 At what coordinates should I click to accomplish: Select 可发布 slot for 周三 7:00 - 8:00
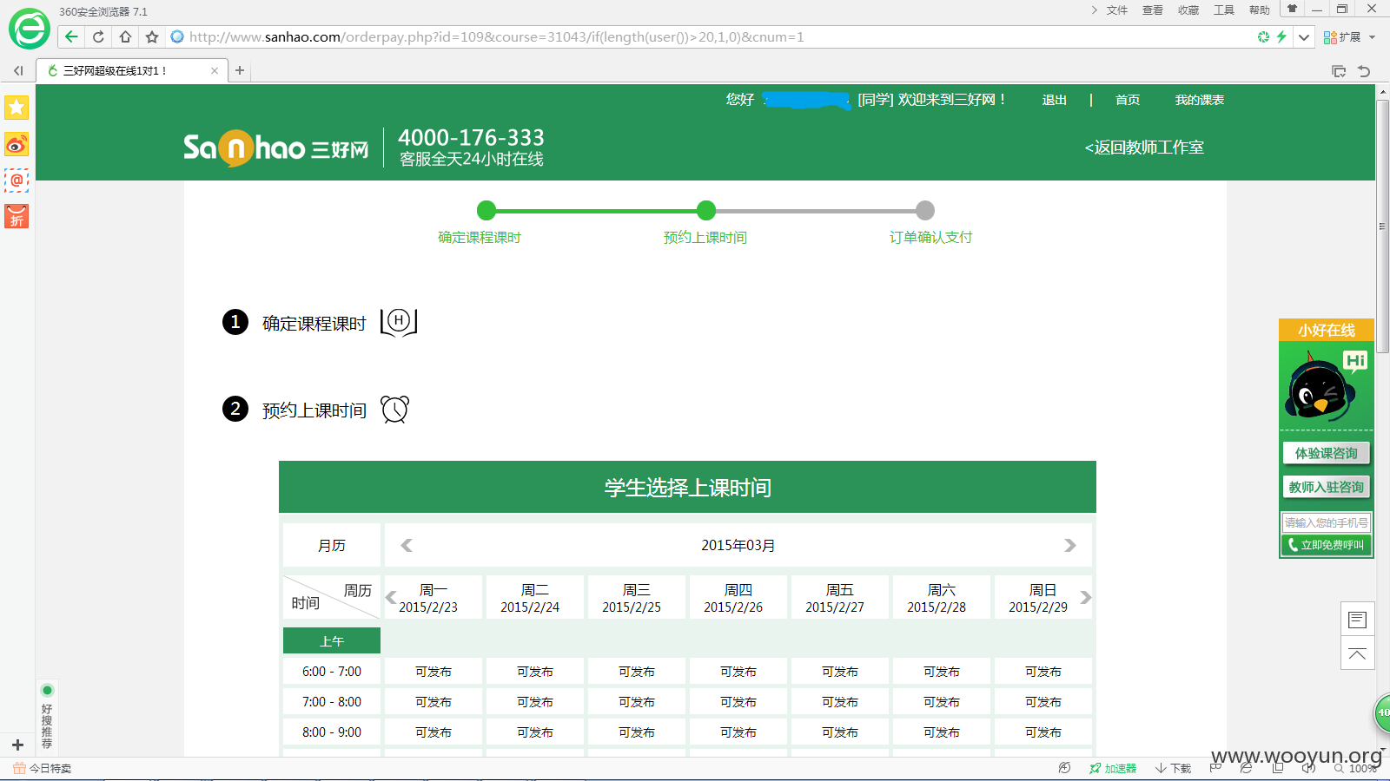tap(637, 702)
